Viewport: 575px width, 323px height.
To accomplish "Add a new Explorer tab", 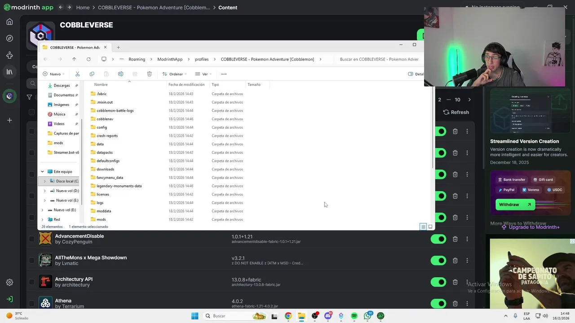I will [x=118, y=47].
